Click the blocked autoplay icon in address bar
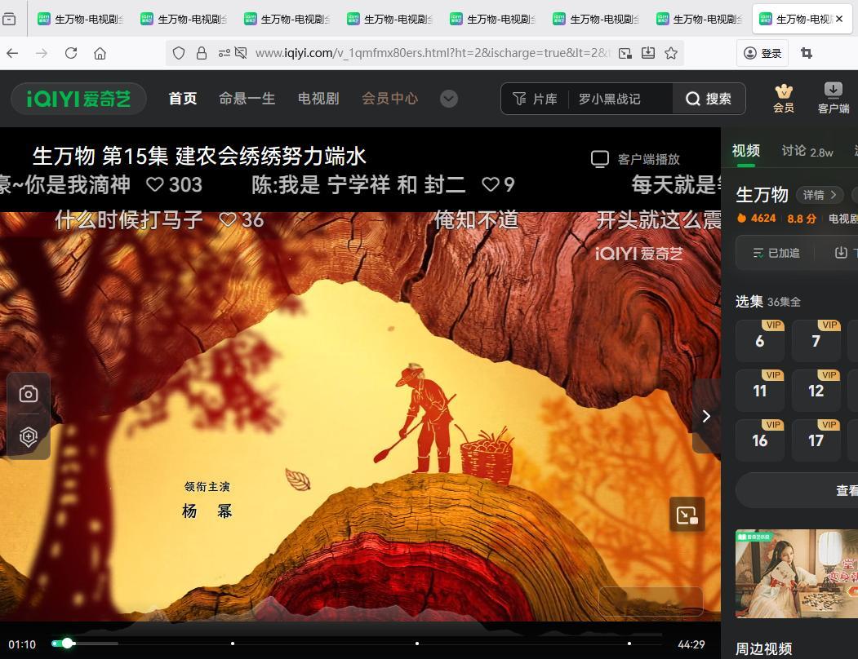 point(241,53)
